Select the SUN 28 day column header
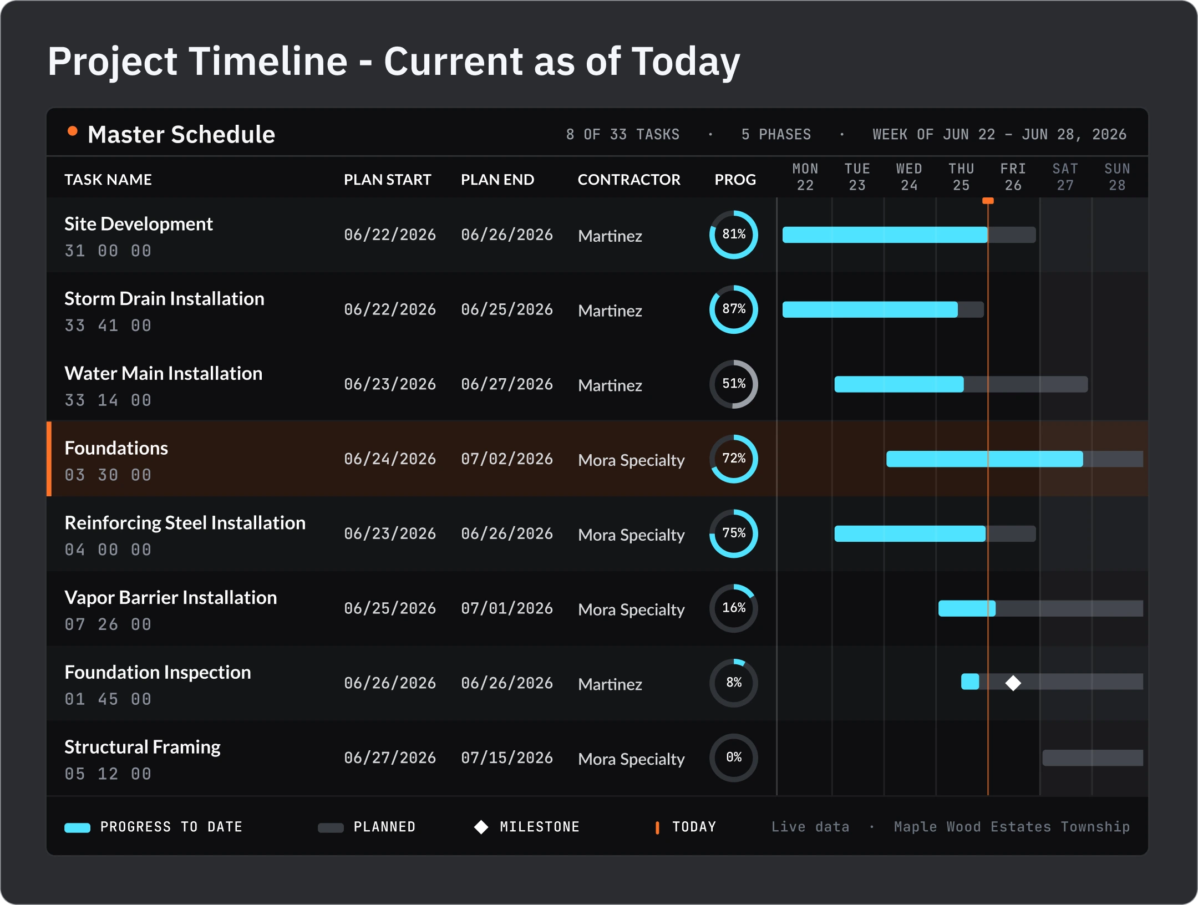This screenshot has height=905, width=1198. pyautogui.click(x=1117, y=177)
